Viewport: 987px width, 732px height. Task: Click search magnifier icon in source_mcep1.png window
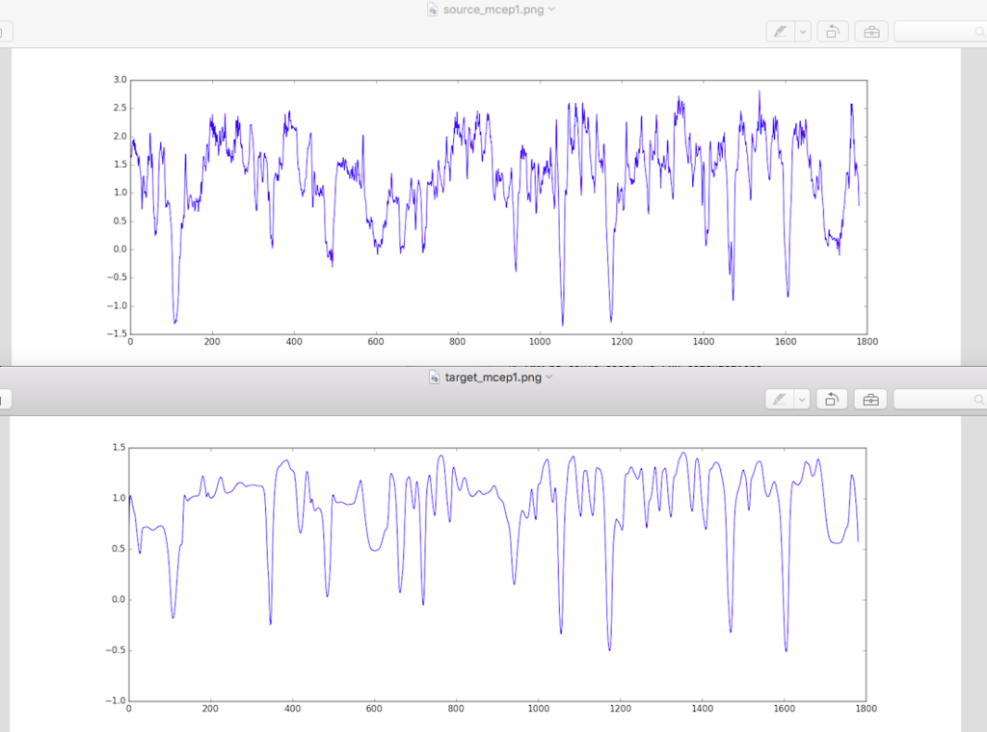(x=979, y=32)
